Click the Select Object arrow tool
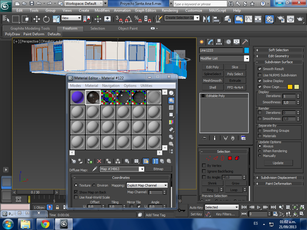This screenshot has width=307, height=230. pyautogui.click(x=6, y=19)
